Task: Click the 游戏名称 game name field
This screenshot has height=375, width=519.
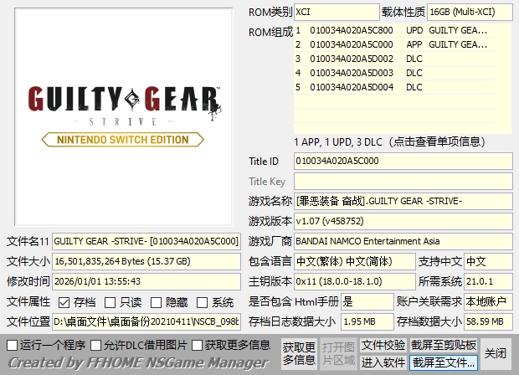Action: tap(403, 201)
